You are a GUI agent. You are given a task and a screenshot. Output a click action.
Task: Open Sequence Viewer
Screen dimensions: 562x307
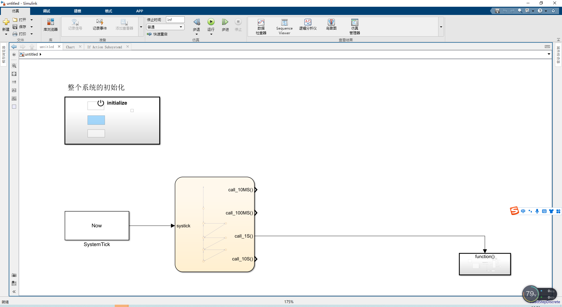[x=285, y=27]
